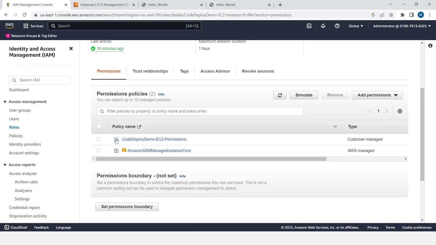Open the browser tab search chevron
The image size is (436, 245).
[390, 4]
